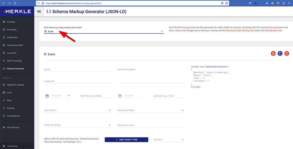Toggle Dark Mode in the sidebar
Screen dimensions: 293x149
pos(17,146)
